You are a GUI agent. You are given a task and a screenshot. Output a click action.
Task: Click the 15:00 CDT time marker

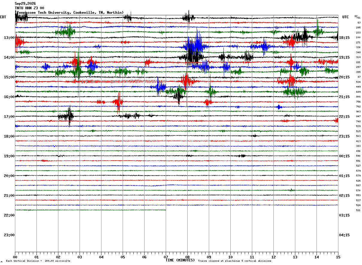tap(9, 77)
